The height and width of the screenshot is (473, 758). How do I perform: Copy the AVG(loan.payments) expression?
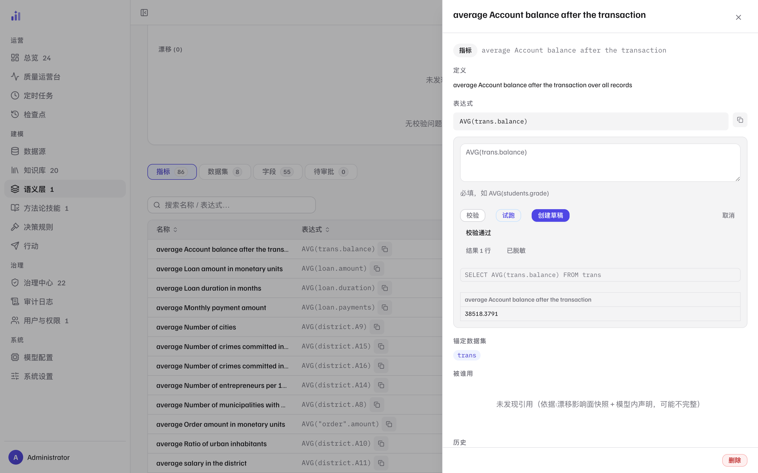[385, 307]
